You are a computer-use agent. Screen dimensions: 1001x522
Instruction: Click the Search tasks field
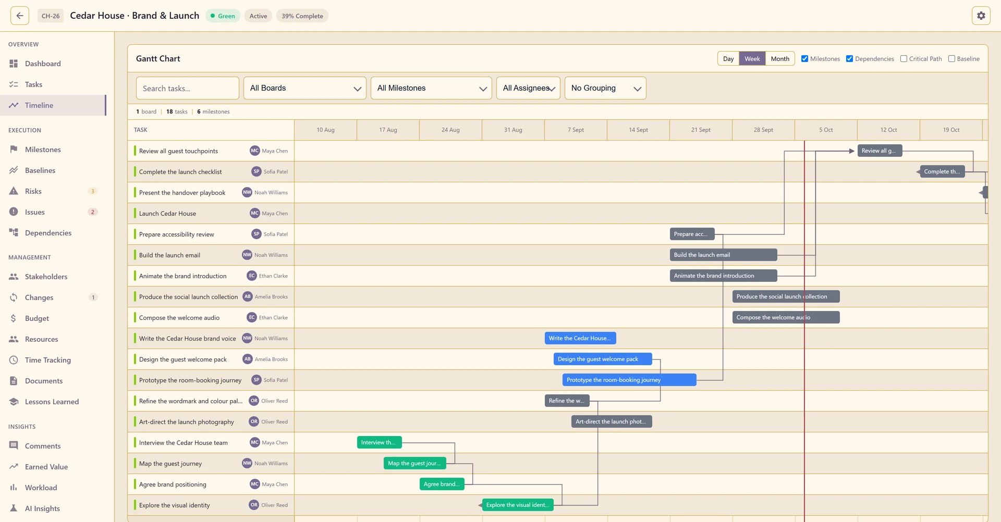click(x=188, y=88)
